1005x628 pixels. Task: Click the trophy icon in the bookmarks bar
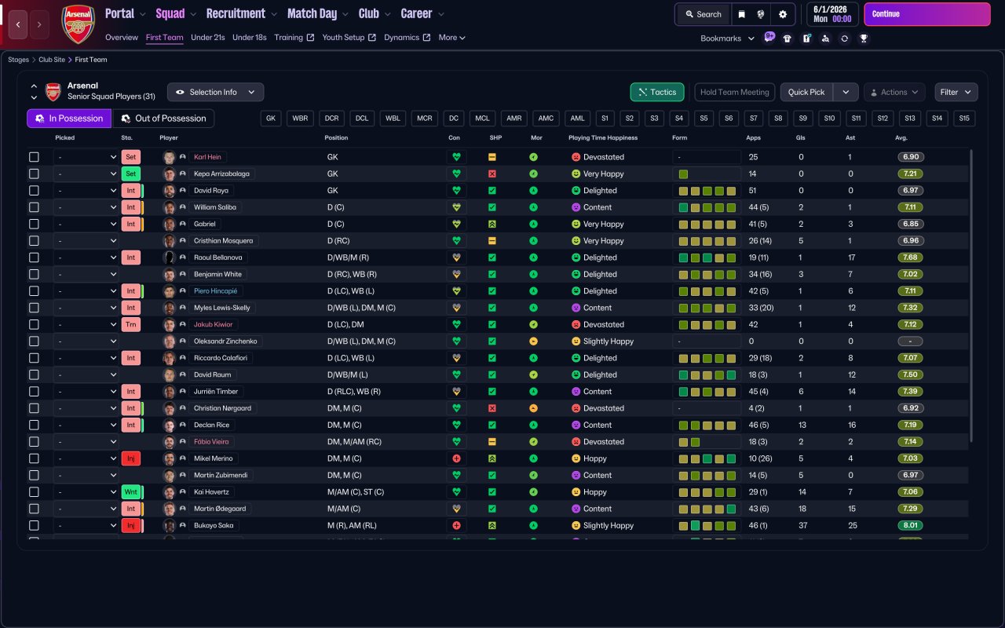864,38
